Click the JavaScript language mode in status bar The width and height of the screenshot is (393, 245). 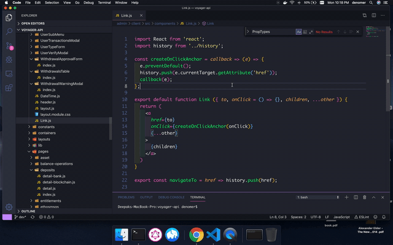[x=341, y=217]
